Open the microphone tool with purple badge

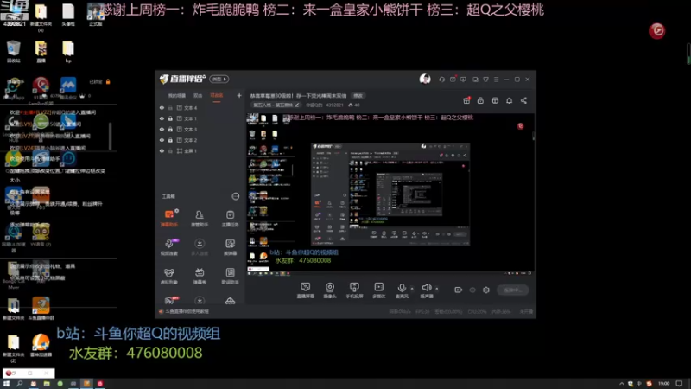click(x=169, y=247)
